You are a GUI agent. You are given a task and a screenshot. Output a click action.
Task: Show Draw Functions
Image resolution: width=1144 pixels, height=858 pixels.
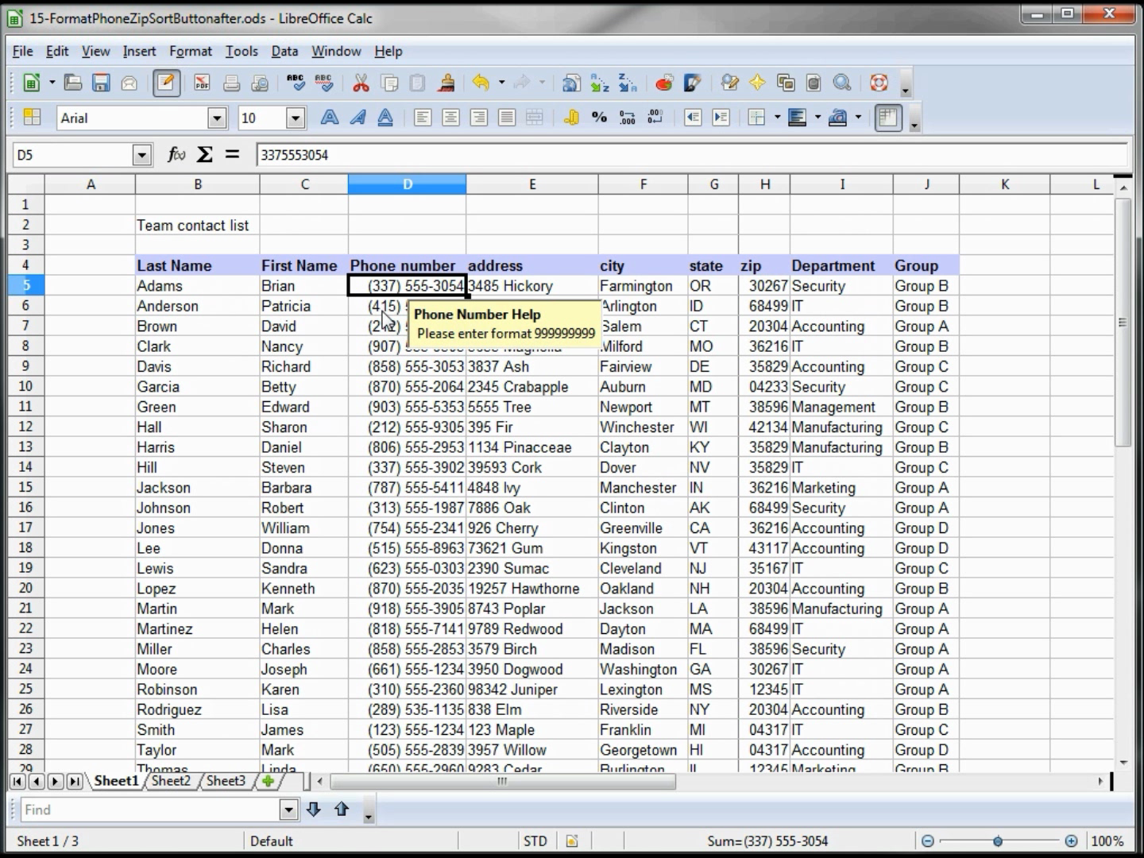[693, 83]
